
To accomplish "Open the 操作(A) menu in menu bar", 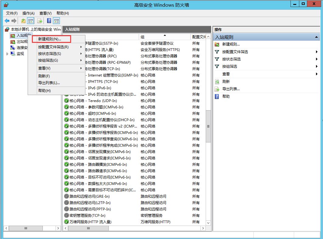I will pos(29,13).
